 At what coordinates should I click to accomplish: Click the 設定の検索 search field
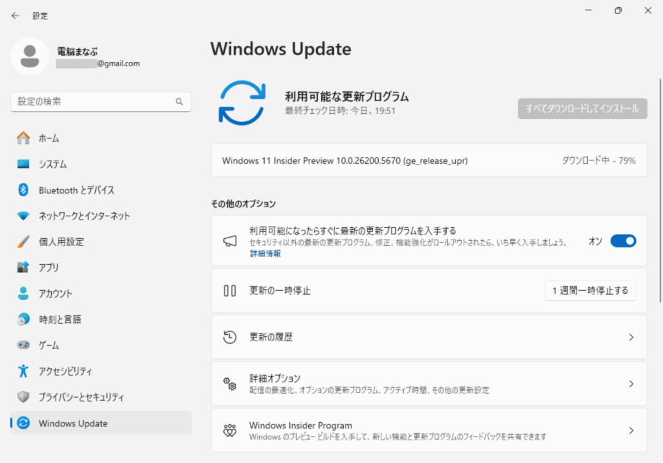(101, 102)
